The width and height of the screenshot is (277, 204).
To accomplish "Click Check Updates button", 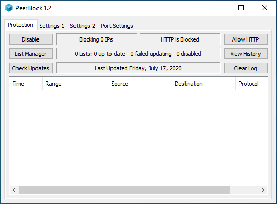I will click(x=31, y=68).
